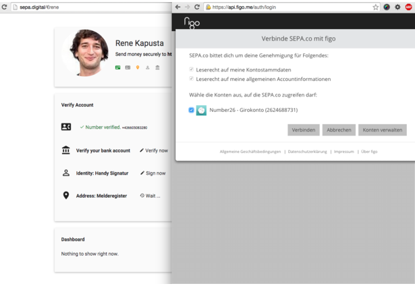Reload the figo login page
Viewport: 415px width, 286px height.
click(x=197, y=7)
